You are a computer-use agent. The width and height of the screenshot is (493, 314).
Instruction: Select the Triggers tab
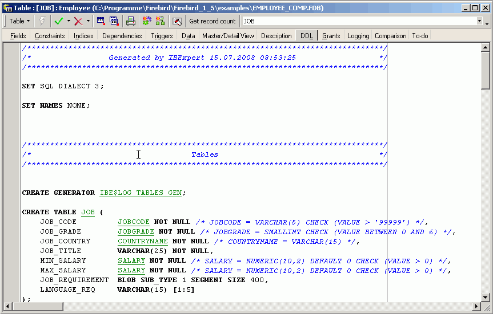click(x=162, y=36)
